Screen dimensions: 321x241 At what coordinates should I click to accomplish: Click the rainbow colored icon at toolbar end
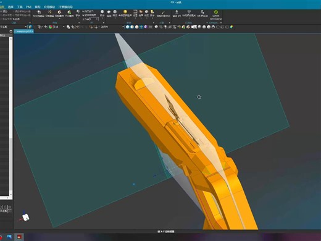pyautogui.click(x=231, y=27)
